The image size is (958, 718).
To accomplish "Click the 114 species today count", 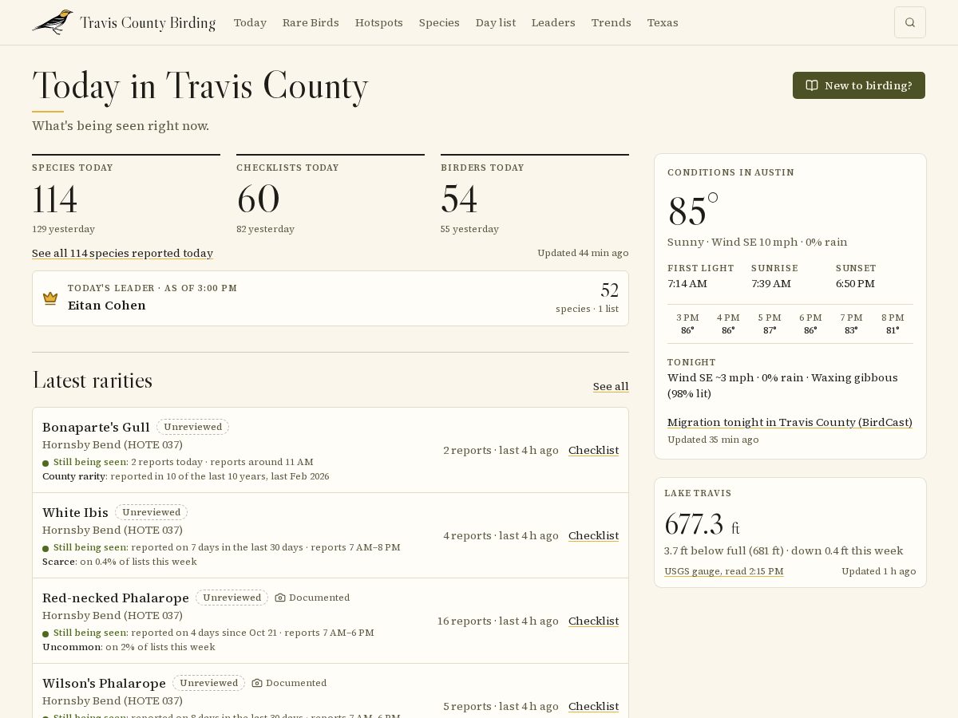I will point(55,199).
